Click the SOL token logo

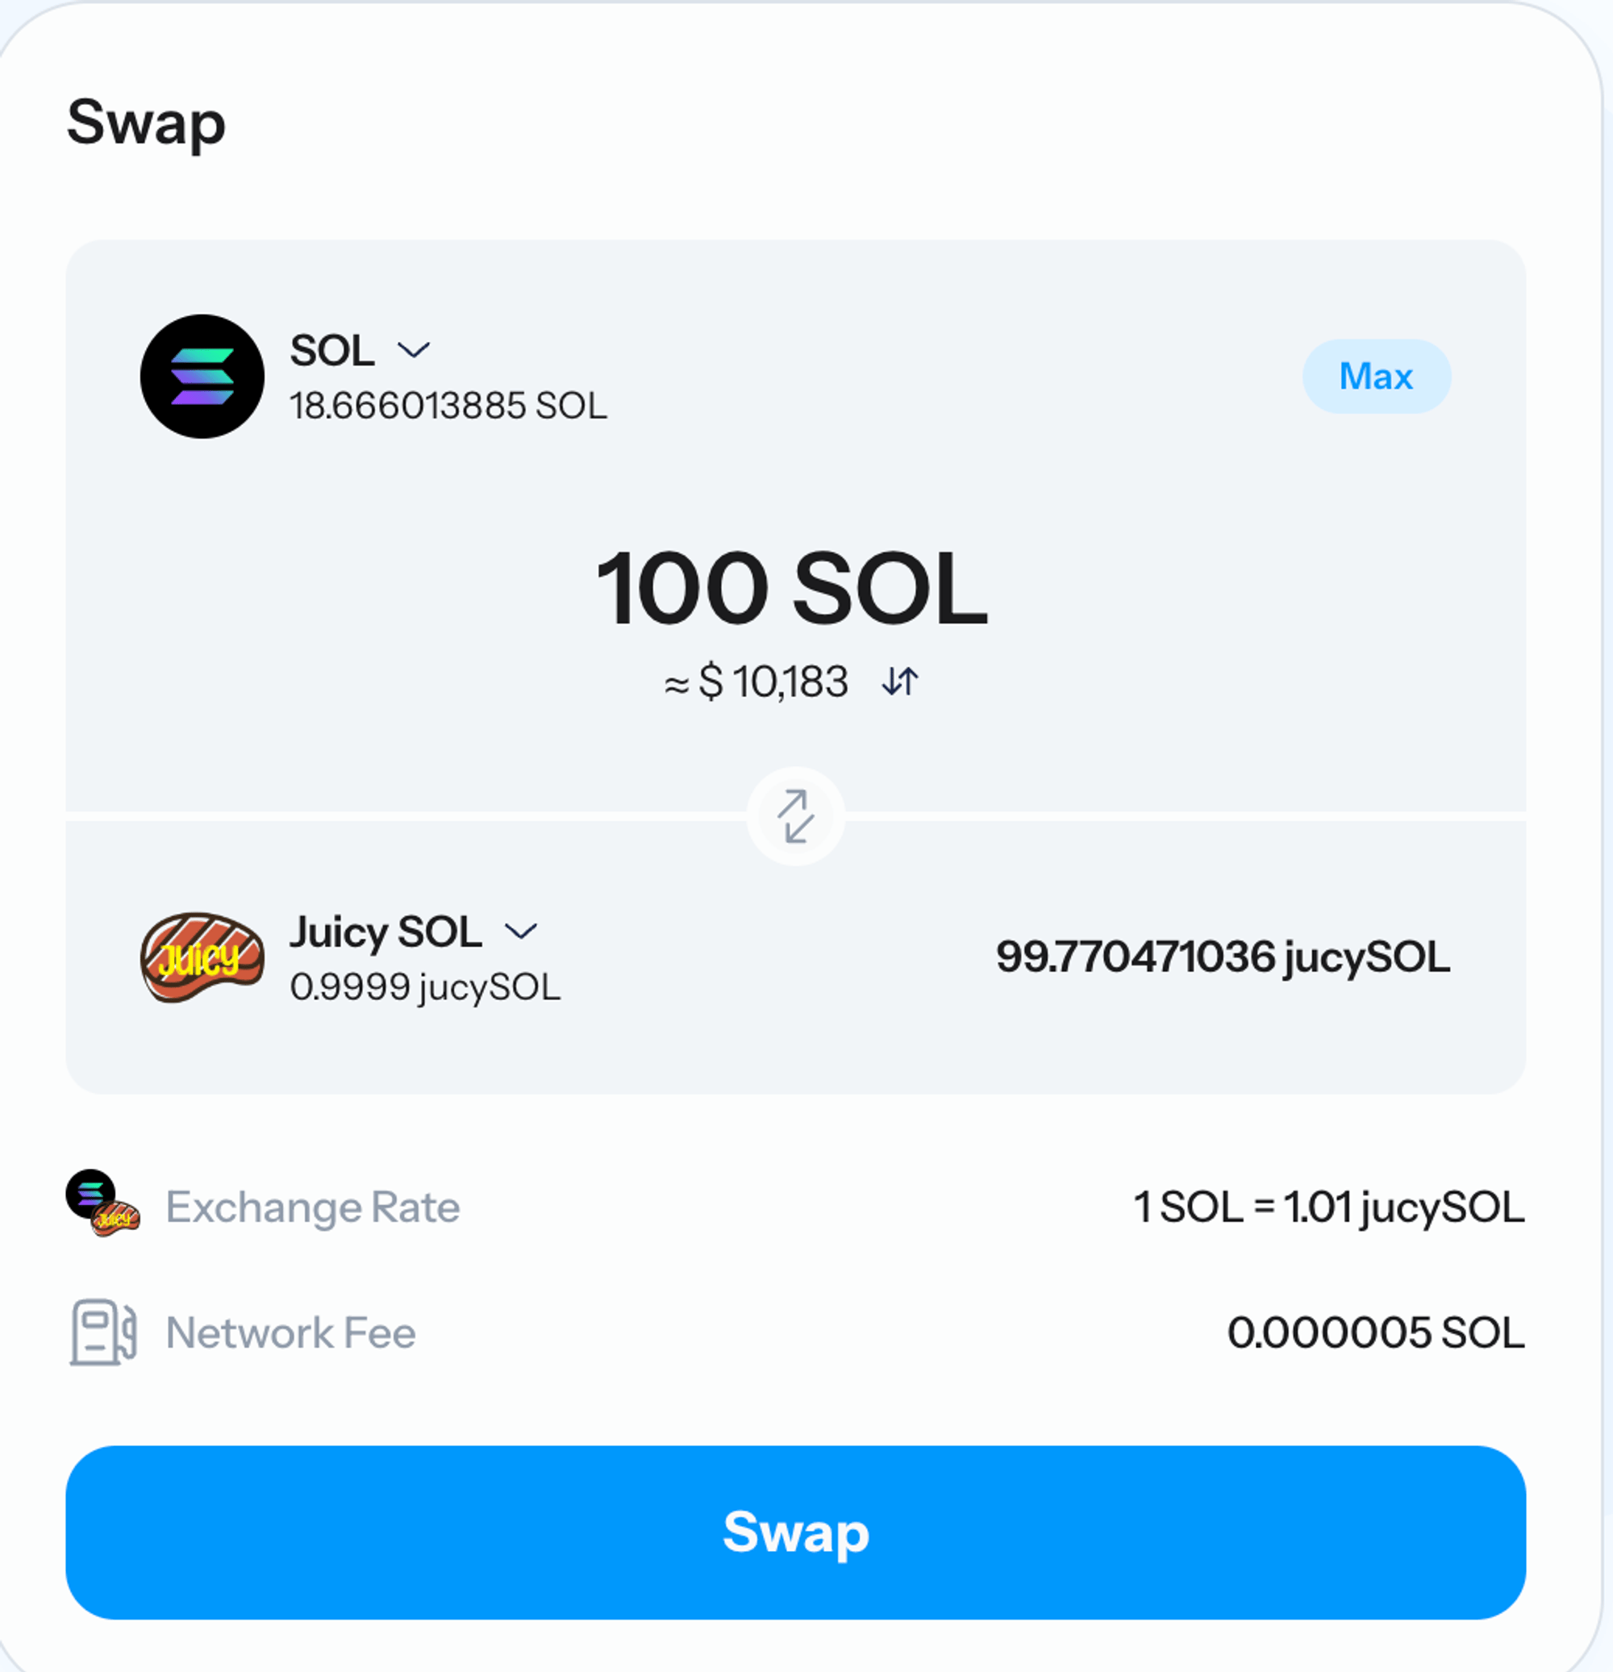pos(202,376)
